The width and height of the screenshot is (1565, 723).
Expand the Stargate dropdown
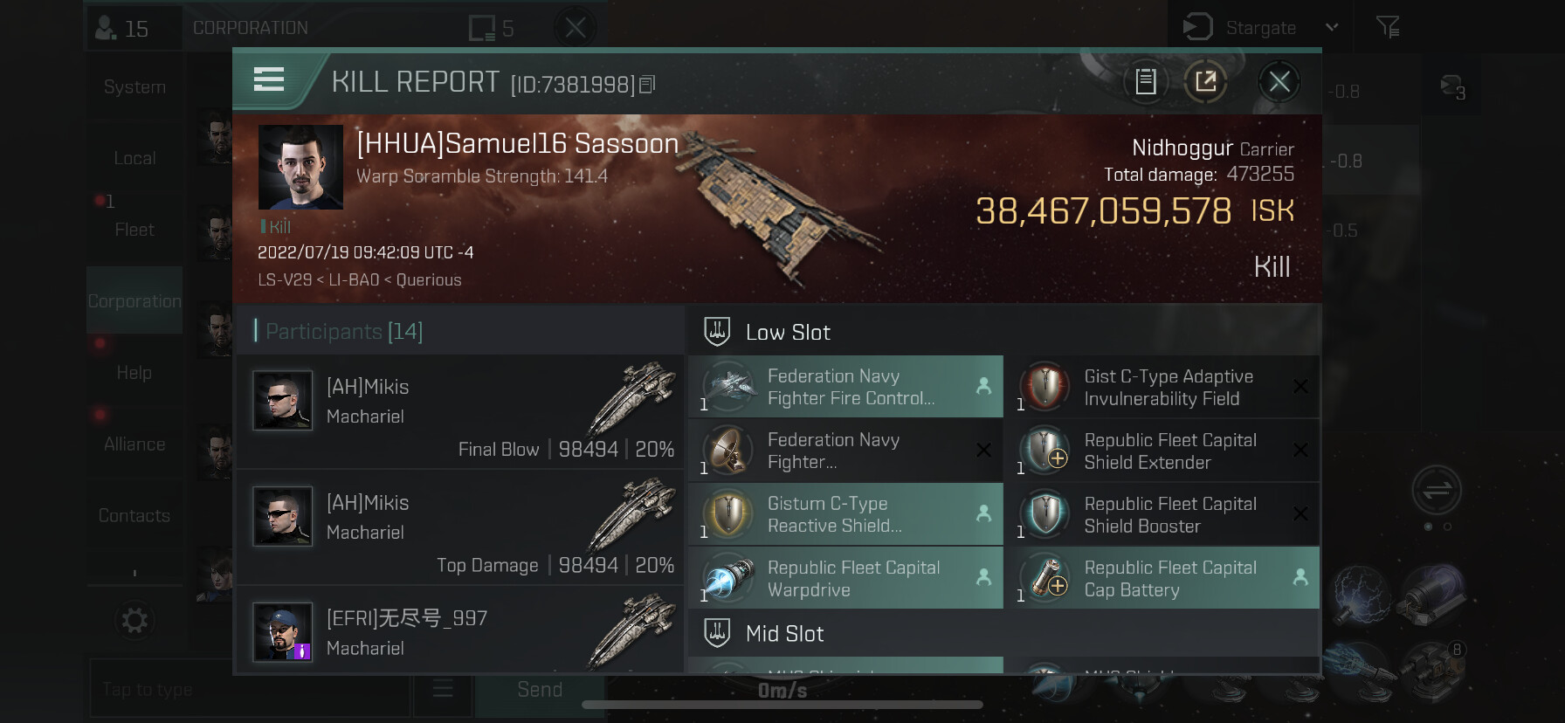[1331, 28]
